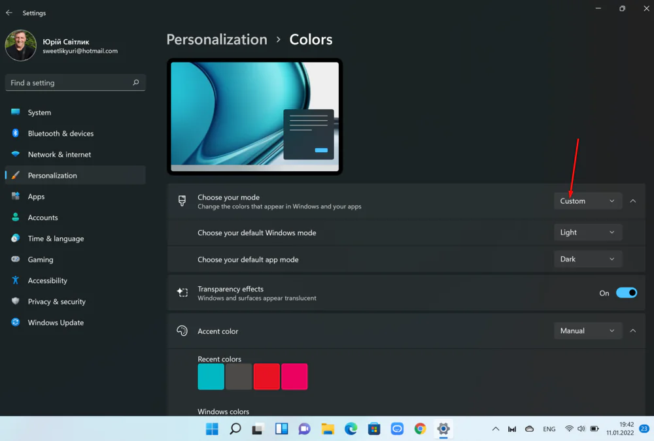654x441 pixels.
Task: Collapse the Choose your mode section
Action: pyautogui.click(x=632, y=201)
